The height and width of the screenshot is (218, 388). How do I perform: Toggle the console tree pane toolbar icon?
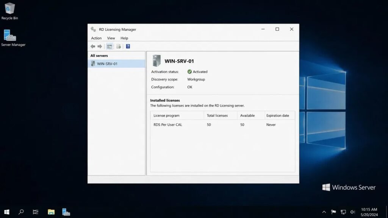[110, 46]
